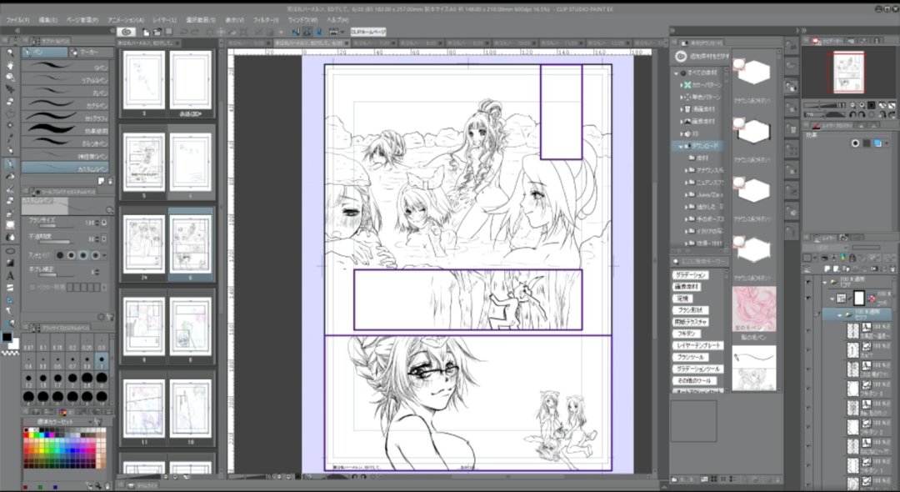The width and height of the screenshot is (900, 492).
Task: Select the pen tool in toolbox
Action: (x=10, y=163)
